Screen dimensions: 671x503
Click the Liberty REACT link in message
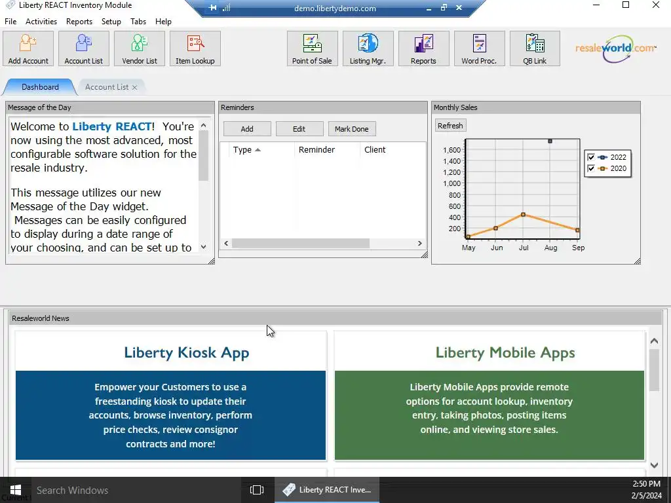(x=111, y=126)
